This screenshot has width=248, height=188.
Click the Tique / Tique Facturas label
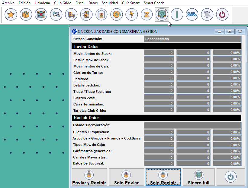[x=92, y=92]
